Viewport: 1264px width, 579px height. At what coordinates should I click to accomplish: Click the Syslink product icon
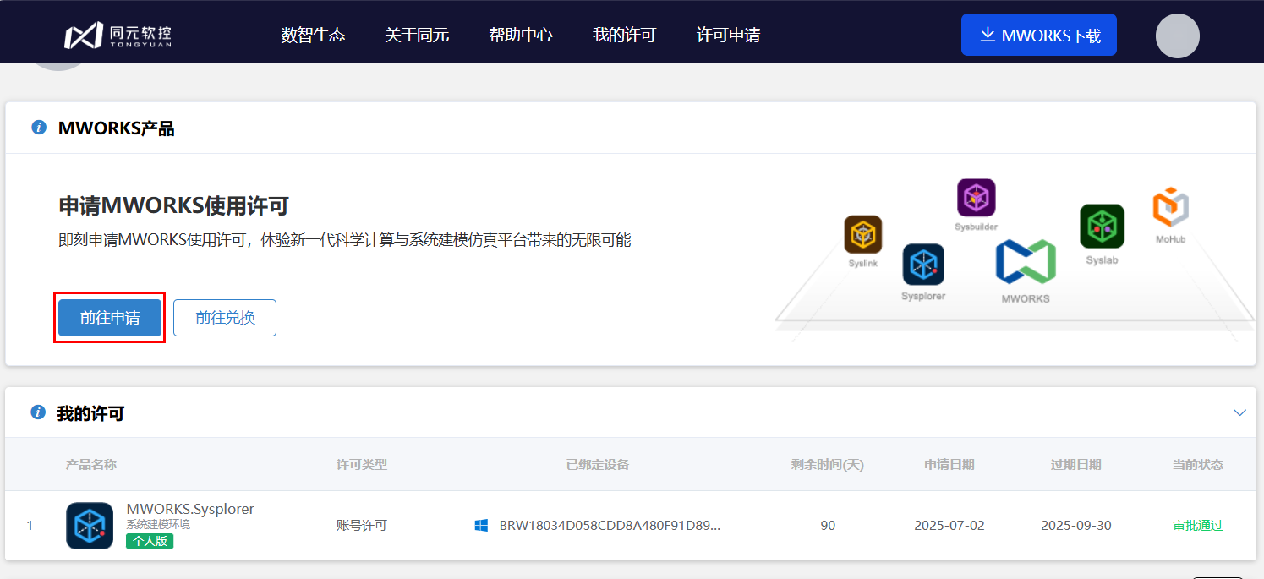pos(862,234)
